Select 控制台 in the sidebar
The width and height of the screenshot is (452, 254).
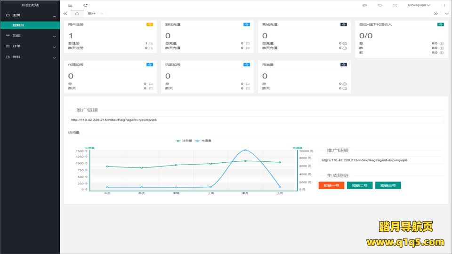(30, 25)
